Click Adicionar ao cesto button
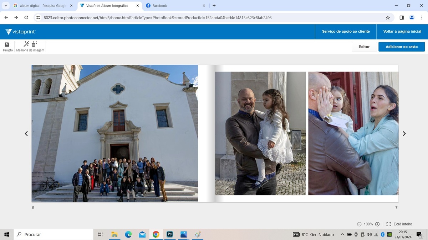The width and height of the screenshot is (428, 240). click(401, 47)
